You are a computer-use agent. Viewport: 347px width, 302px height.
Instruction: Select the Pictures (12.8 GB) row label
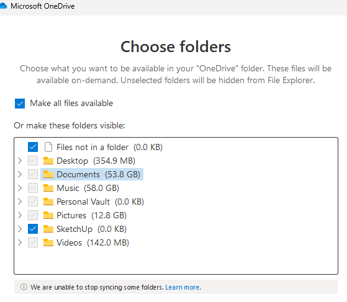point(92,215)
